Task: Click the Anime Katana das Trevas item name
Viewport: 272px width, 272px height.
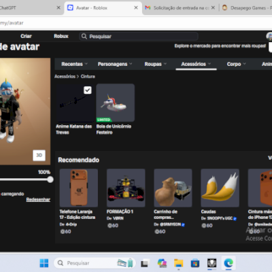Action: click(73, 129)
